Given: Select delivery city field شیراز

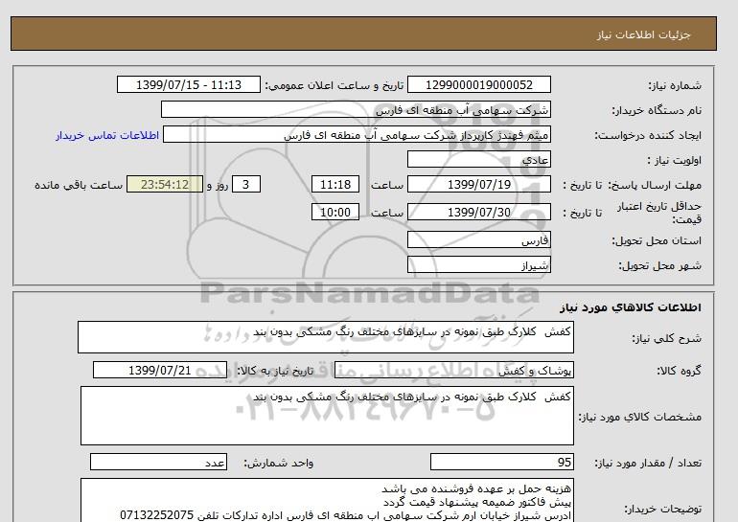Looking at the screenshot, I should tap(478, 264).
